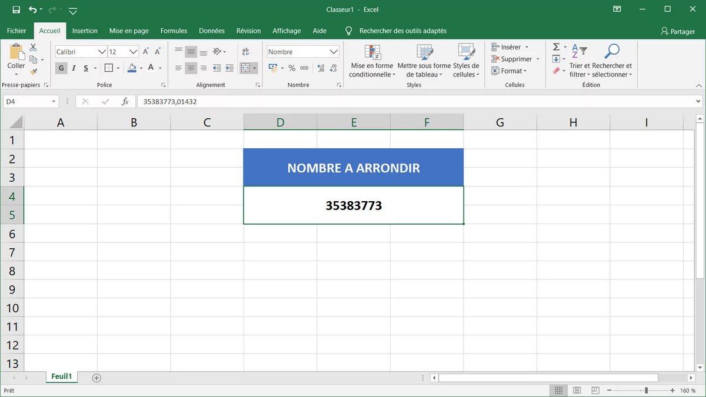Toggle align text right
The height and width of the screenshot is (397, 706).
pyautogui.click(x=203, y=68)
